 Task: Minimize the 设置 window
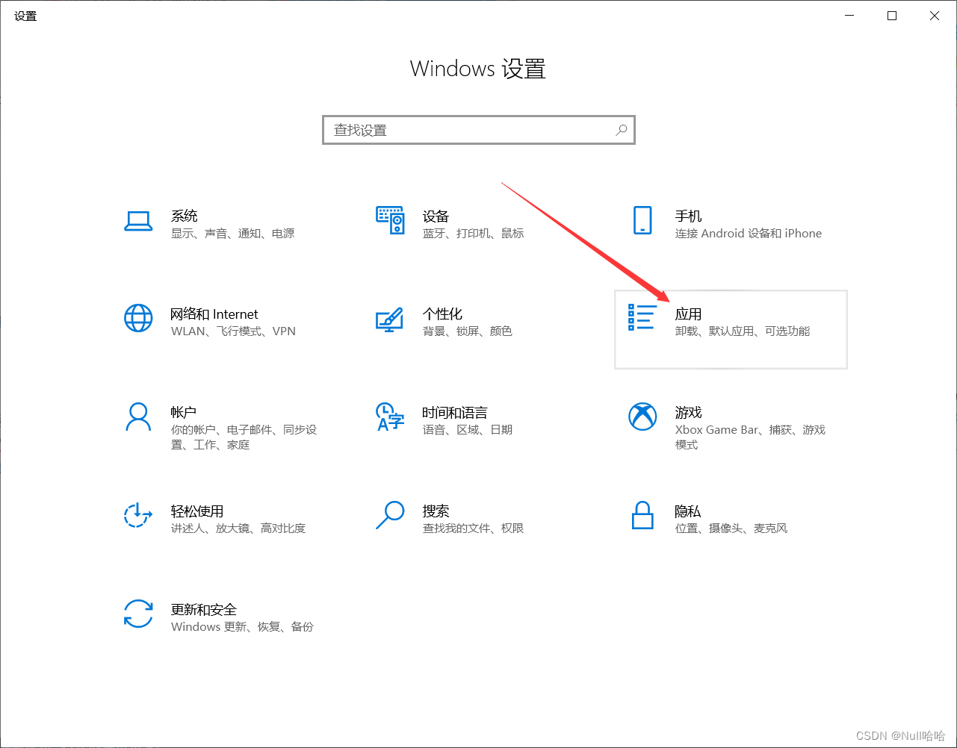point(849,16)
